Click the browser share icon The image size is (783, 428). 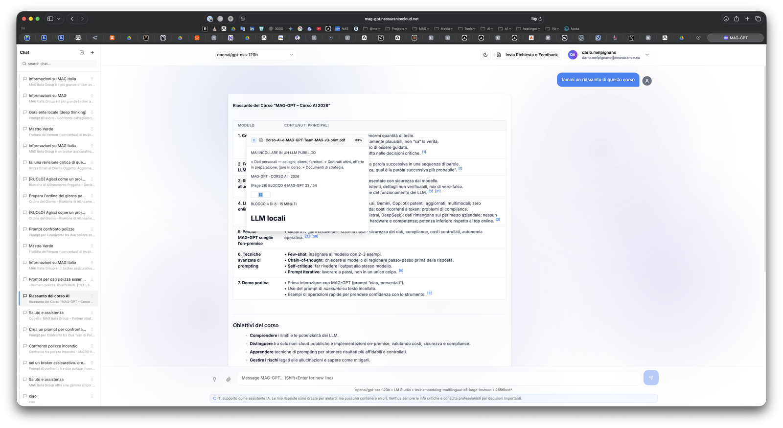tap(737, 19)
